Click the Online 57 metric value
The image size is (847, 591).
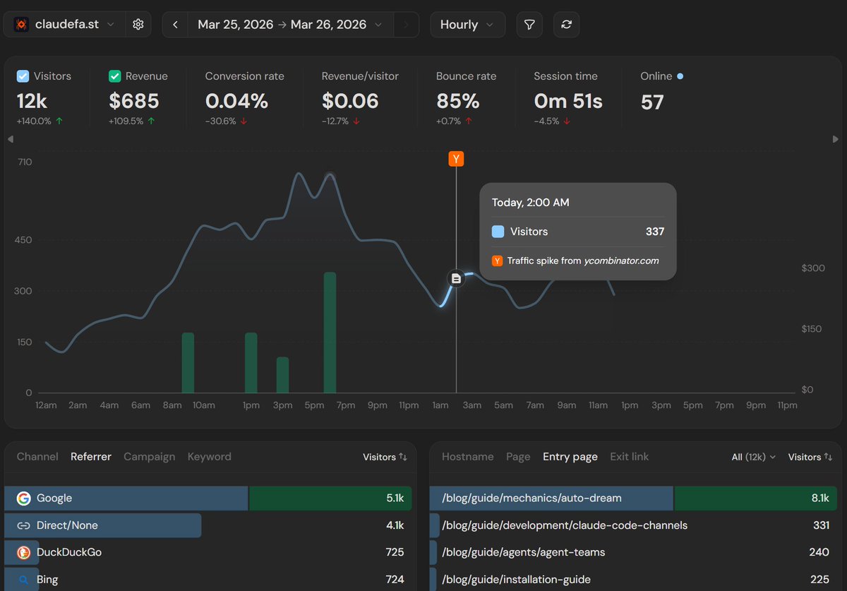[652, 102]
